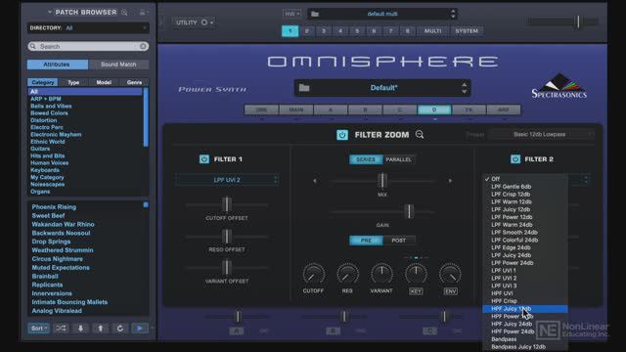Click the play audition button in browser footer
The width and height of the screenshot is (626, 352).
coord(140,329)
